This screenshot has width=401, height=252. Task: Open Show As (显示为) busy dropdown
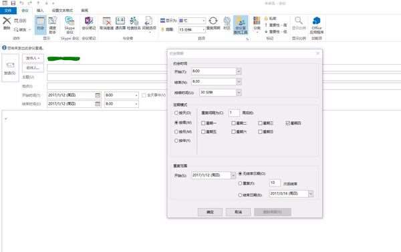204,21
